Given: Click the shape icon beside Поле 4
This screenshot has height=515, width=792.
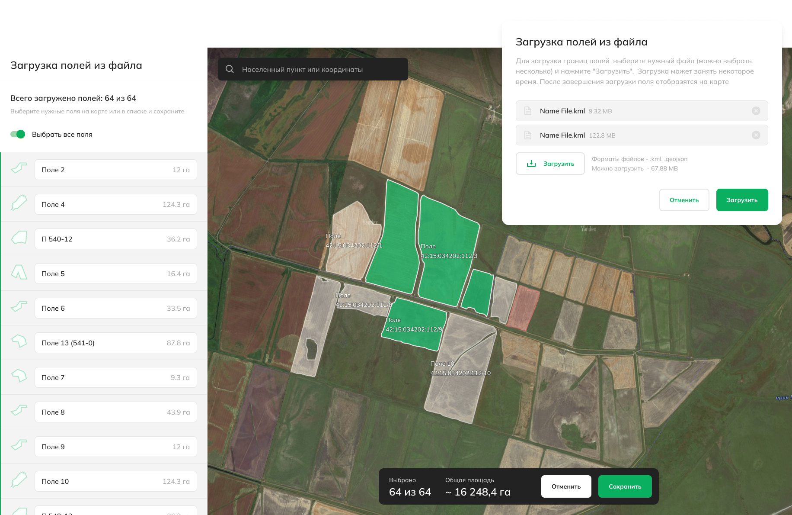Looking at the screenshot, I should pyautogui.click(x=19, y=203).
